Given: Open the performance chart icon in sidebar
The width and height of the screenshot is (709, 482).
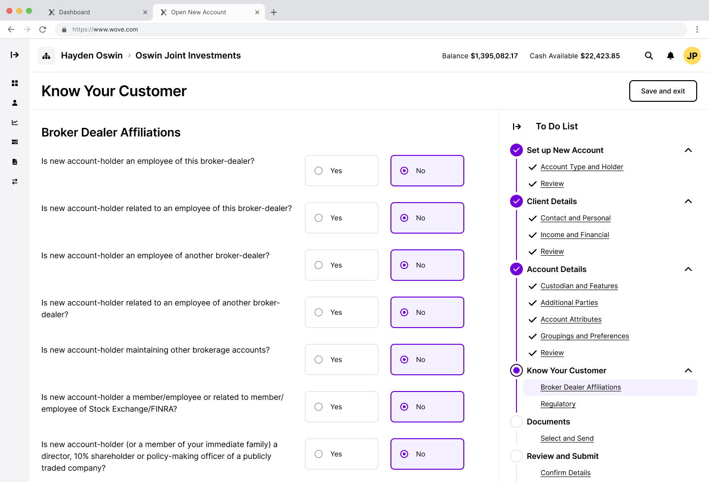Looking at the screenshot, I should (x=15, y=122).
